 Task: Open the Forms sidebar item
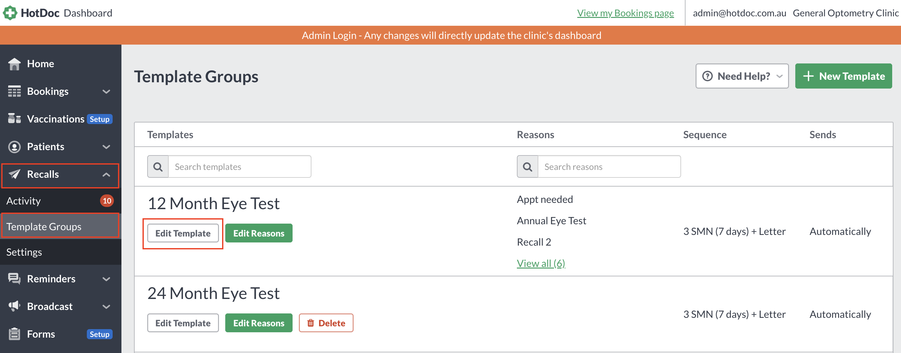[x=60, y=334]
